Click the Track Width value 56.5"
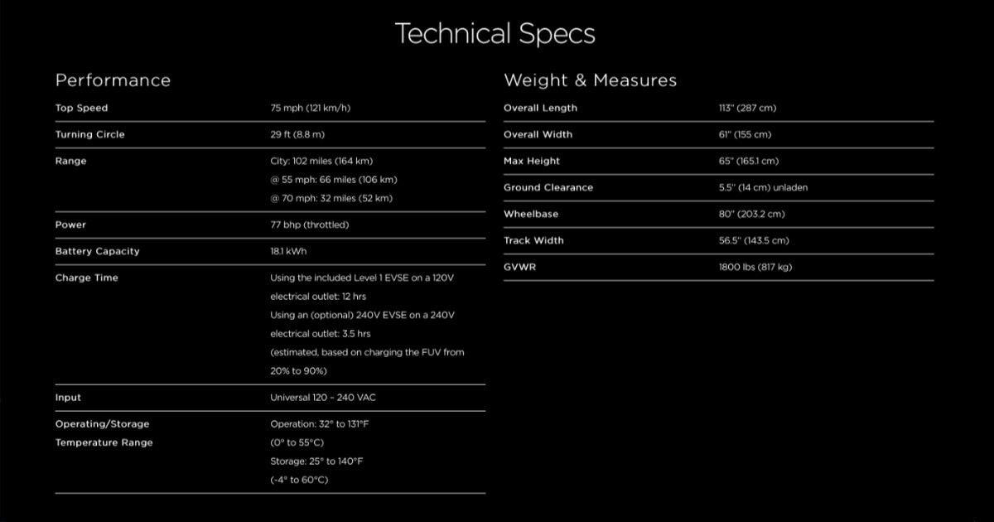Viewport: 994px width, 522px height. (x=754, y=240)
